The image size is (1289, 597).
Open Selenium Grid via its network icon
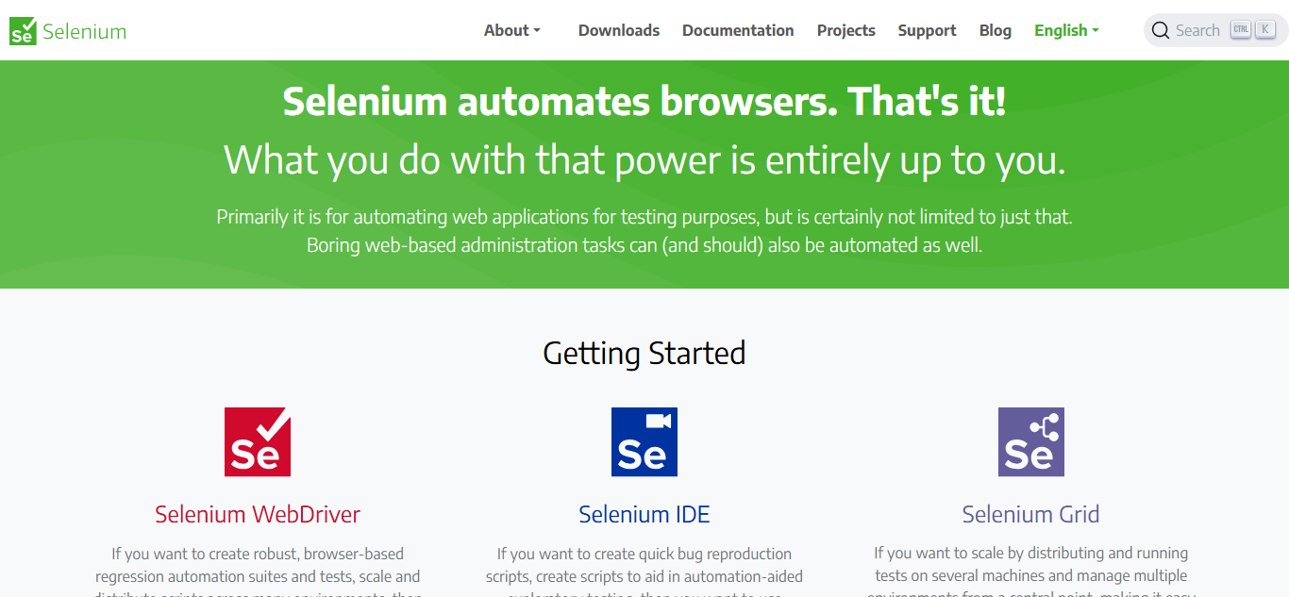pyautogui.click(x=1030, y=440)
